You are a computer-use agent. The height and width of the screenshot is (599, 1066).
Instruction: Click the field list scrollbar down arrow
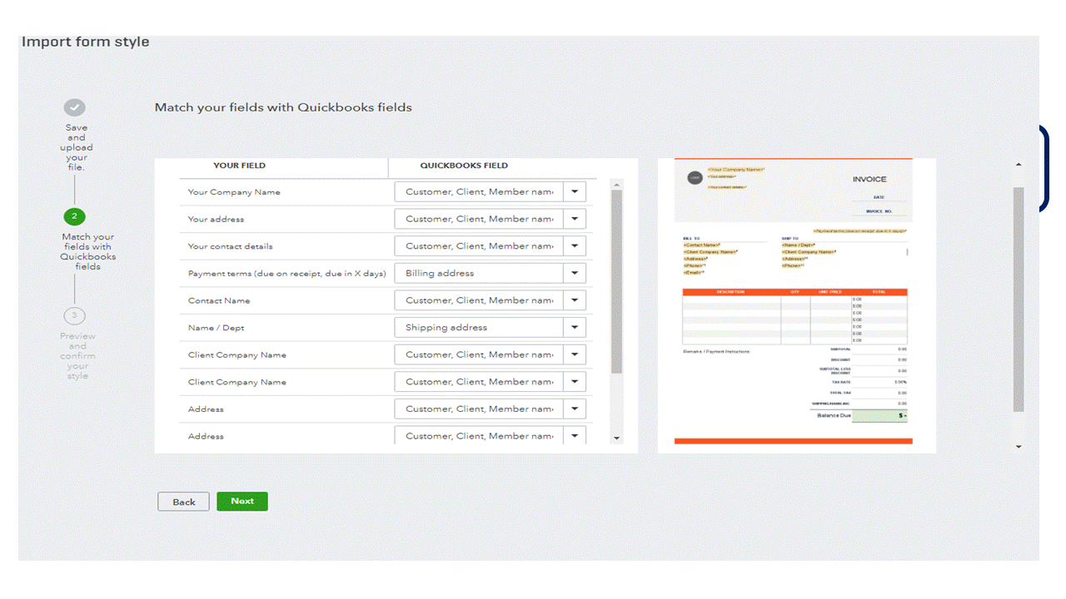[616, 438]
